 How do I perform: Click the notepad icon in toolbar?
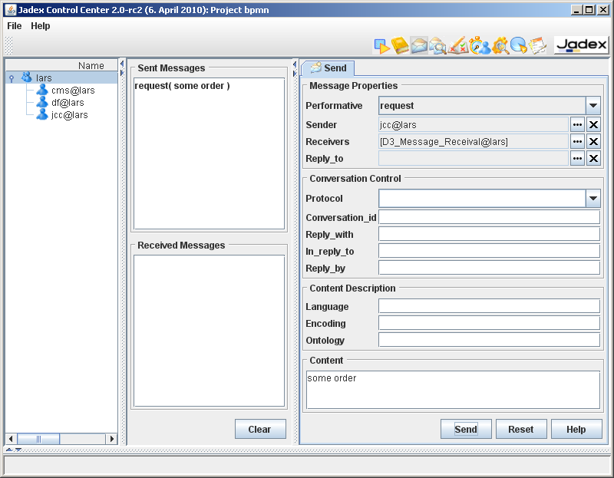(x=538, y=46)
